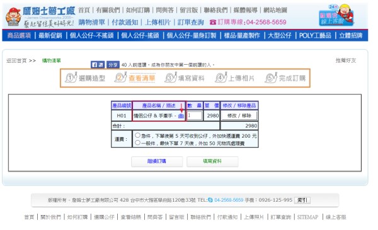Viewport: 378px width, 230px height.
Task: Click step 1 選購造型 snail icon
Action: click(x=71, y=78)
